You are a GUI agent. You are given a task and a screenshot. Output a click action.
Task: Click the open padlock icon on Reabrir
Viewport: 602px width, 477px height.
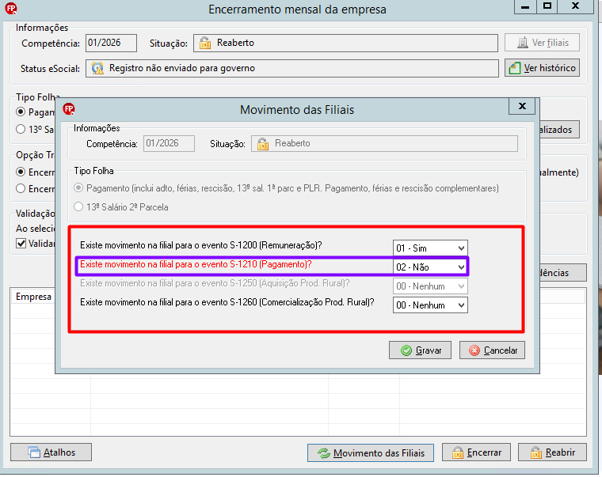point(536,452)
